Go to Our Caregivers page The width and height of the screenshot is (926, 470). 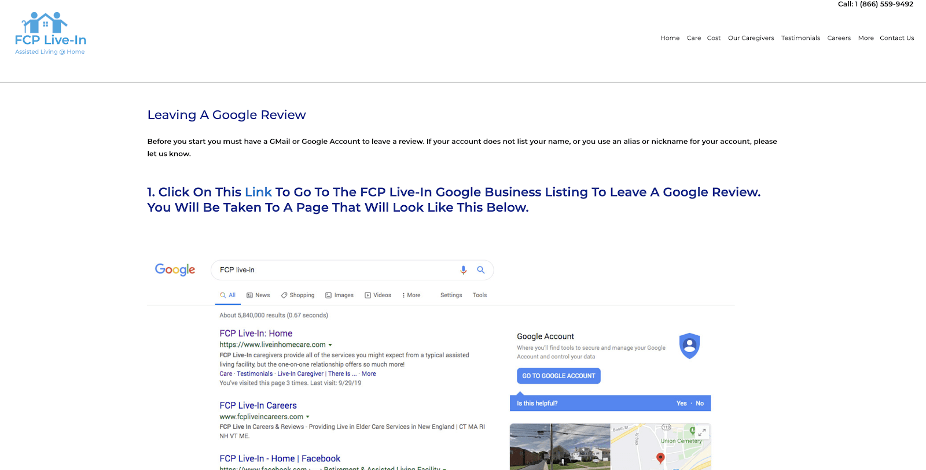(x=751, y=38)
